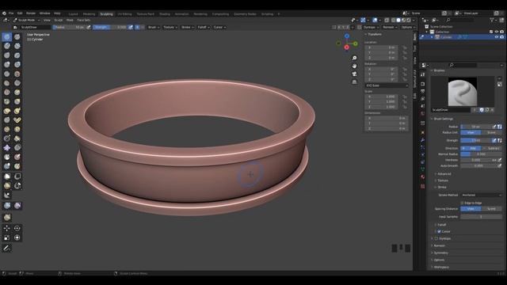
Task: Select the Edit Face Set tool
Action: pos(7,217)
